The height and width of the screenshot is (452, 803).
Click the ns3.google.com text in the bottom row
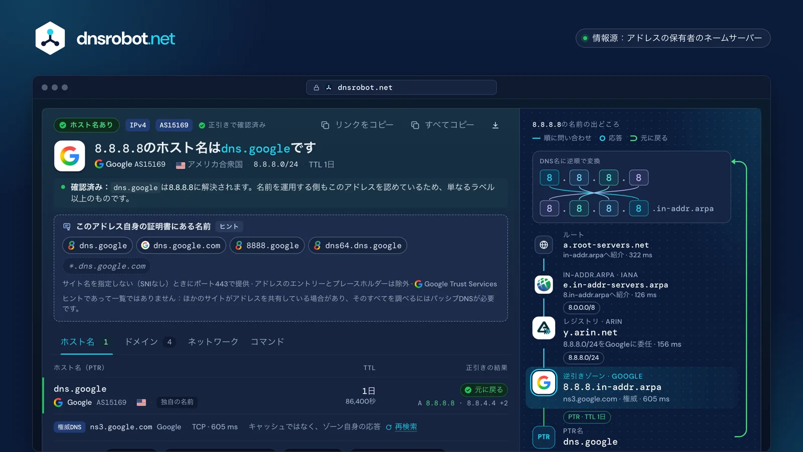[121, 427]
